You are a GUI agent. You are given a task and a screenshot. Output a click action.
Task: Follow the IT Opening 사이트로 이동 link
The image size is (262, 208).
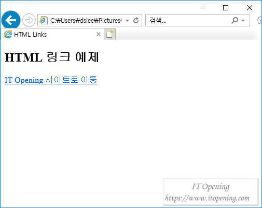point(51,80)
